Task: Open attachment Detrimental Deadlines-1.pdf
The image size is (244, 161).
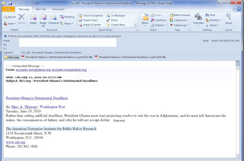Action: (57, 57)
